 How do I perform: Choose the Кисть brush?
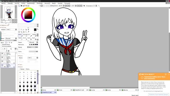[30, 35]
